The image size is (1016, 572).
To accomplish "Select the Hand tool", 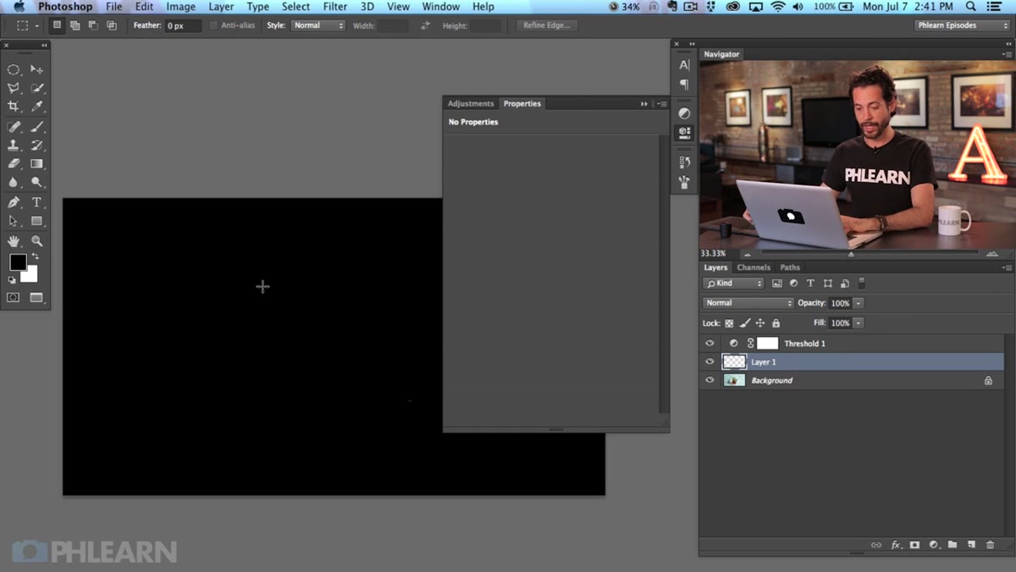I will (14, 241).
